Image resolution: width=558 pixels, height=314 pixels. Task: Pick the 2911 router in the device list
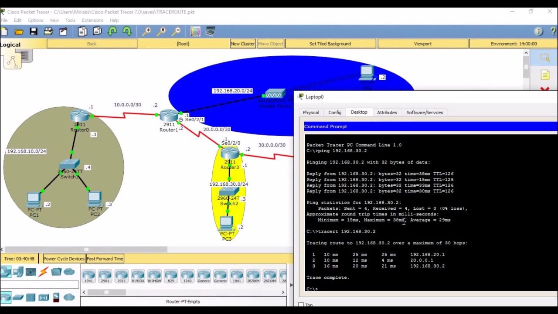point(121,276)
